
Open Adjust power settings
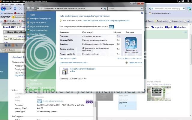point(39,30)
